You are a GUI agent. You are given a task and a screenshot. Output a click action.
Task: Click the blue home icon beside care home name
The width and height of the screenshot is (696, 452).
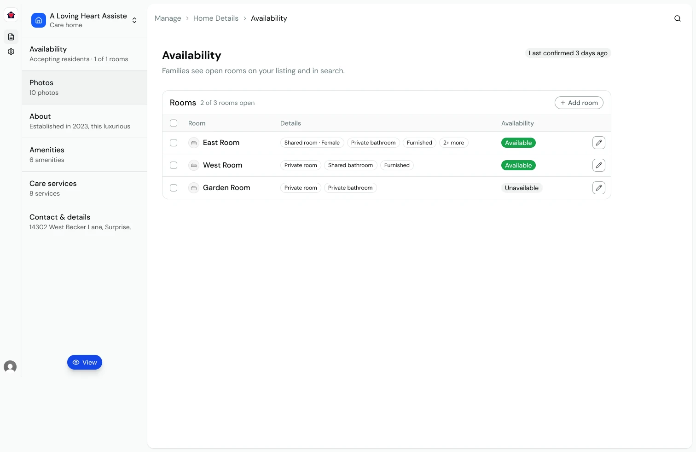39,20
